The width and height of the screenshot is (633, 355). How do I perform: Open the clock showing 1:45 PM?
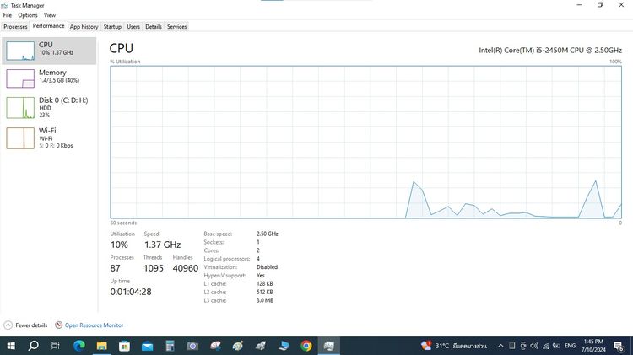tap(593, 346)
